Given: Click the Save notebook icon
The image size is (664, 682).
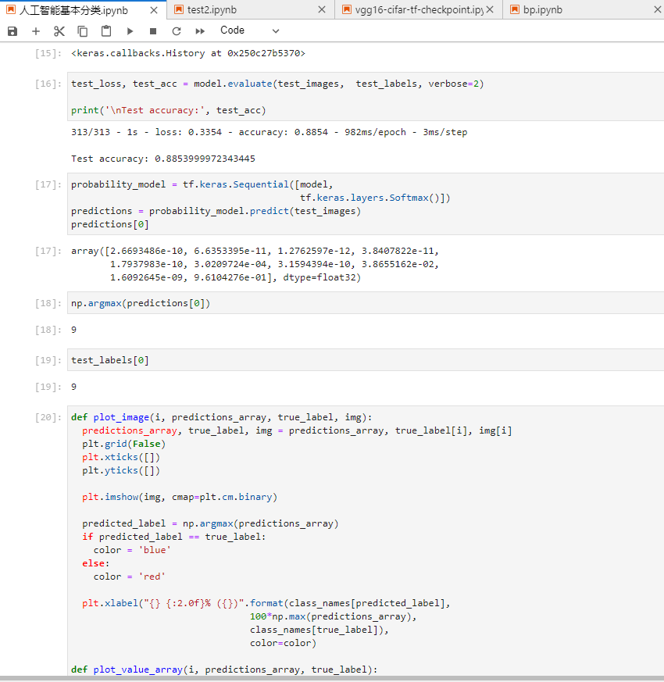Looking at the screenshot, I should pyautogui.click(x=12, y=31).
